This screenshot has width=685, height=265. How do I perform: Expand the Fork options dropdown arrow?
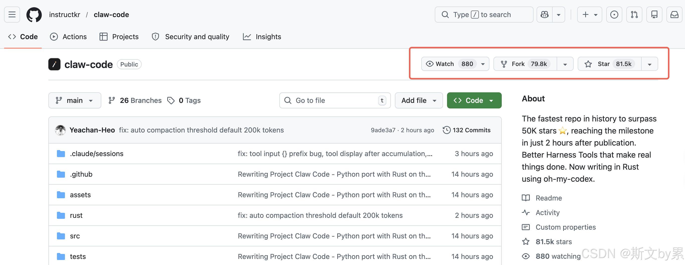[x=565, y=64]
